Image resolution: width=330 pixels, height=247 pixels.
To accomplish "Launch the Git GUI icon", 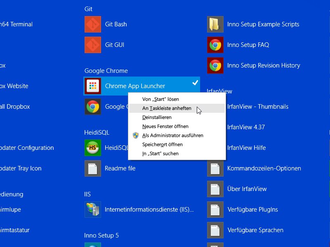I will (93, 45).
